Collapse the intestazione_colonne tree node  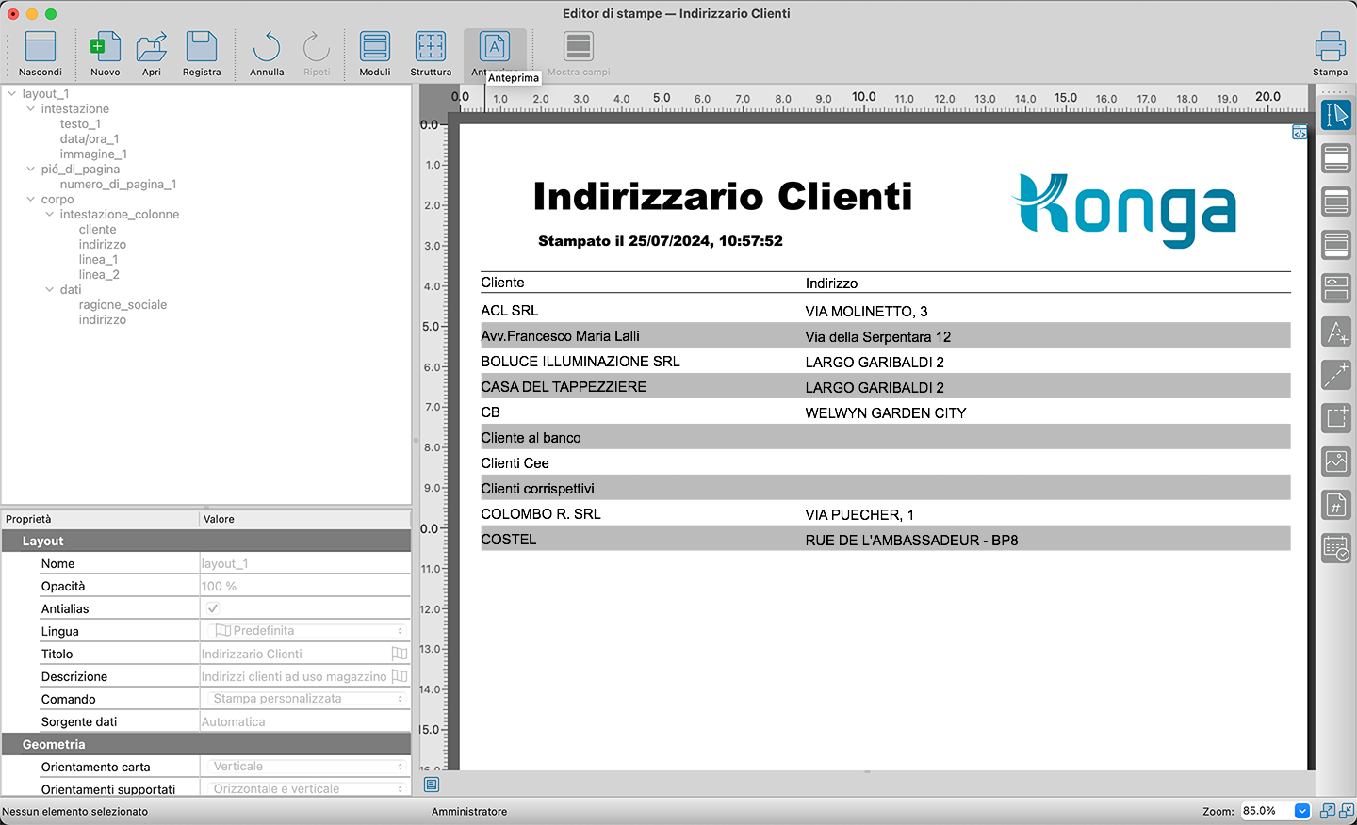50,215
